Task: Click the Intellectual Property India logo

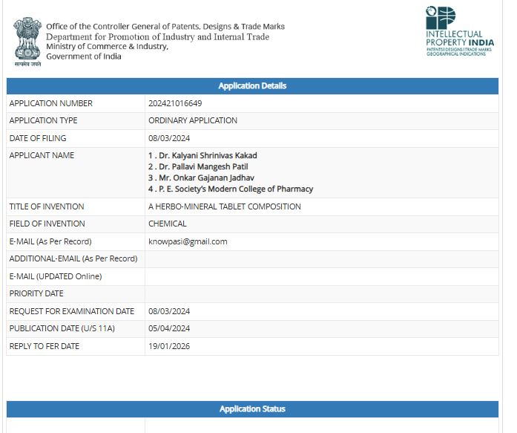Action: pyautogui.click(x=460, y=31)
